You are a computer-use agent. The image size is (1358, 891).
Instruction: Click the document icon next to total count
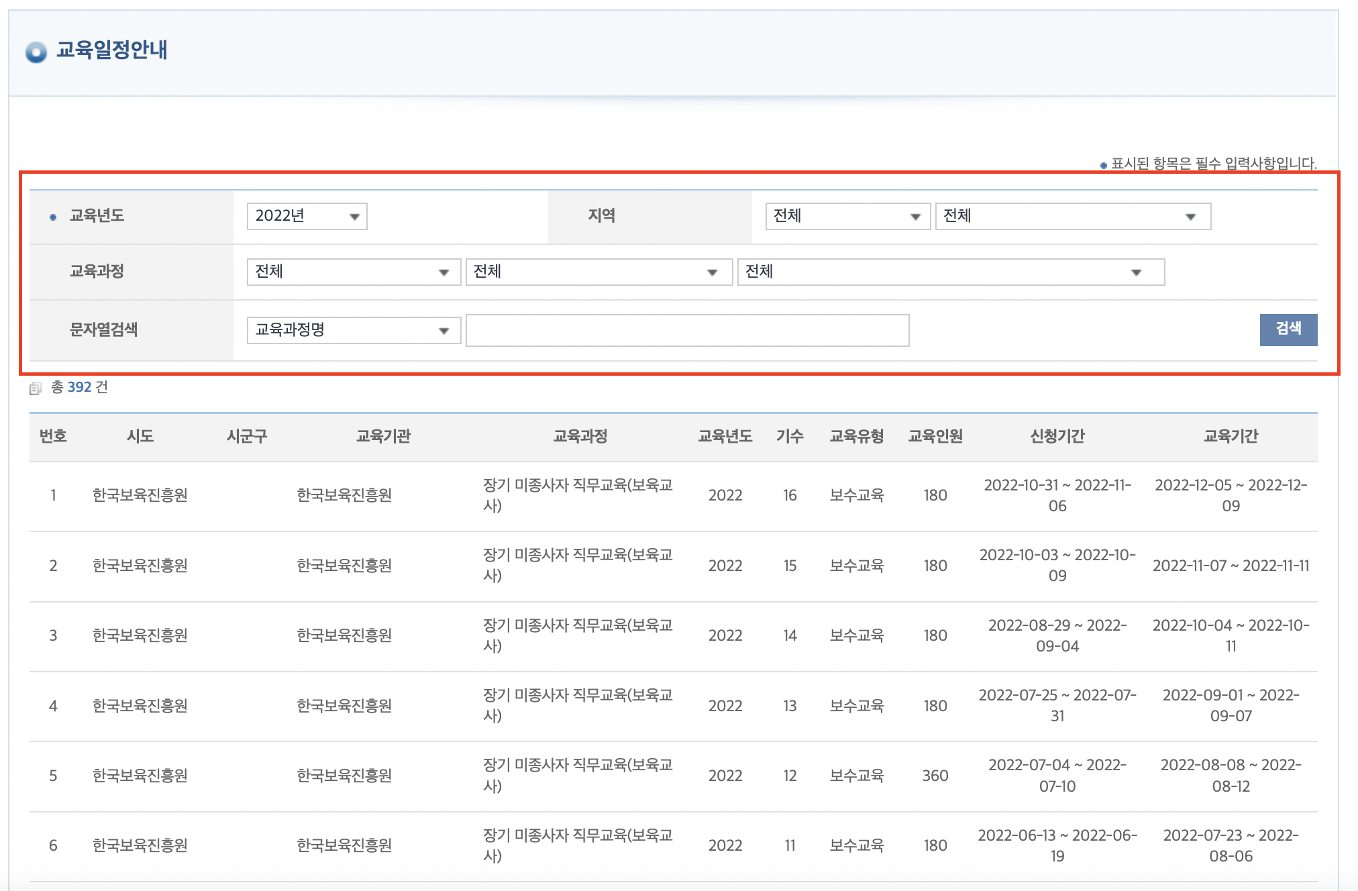point(37,386)
